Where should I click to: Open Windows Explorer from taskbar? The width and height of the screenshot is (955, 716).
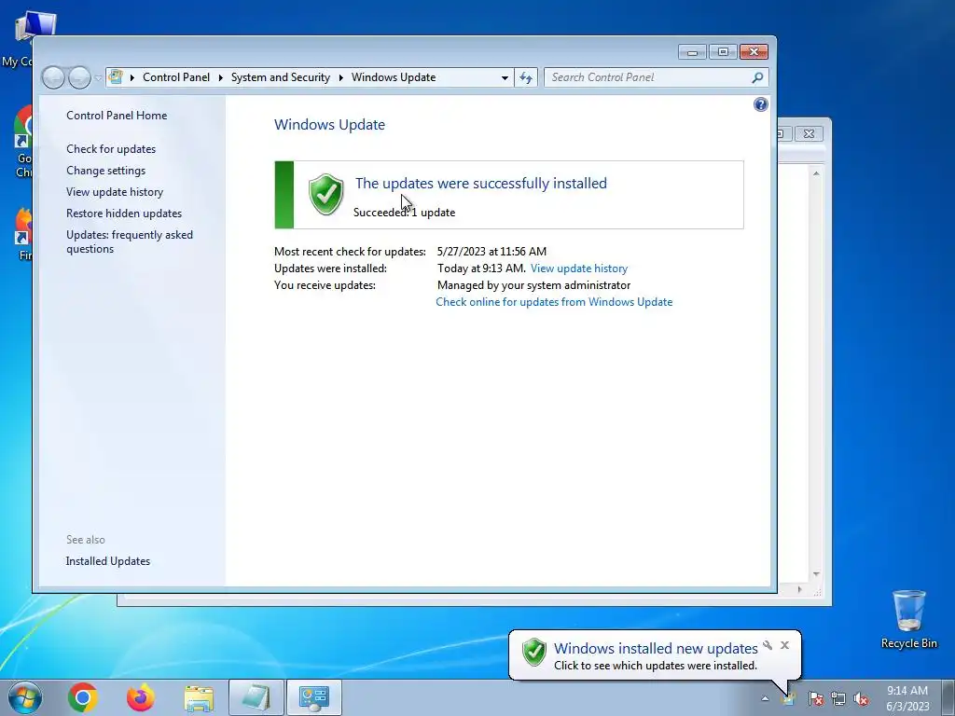click(x=199, y=697)
